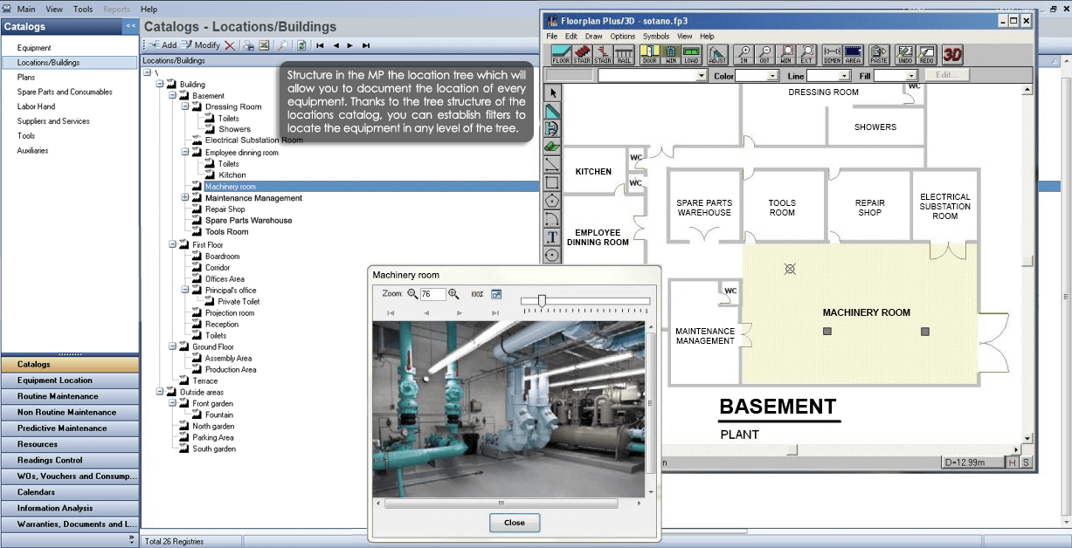
Task: Open the Symbols menu in Floorplan Plus
Action: pos(656,36)
